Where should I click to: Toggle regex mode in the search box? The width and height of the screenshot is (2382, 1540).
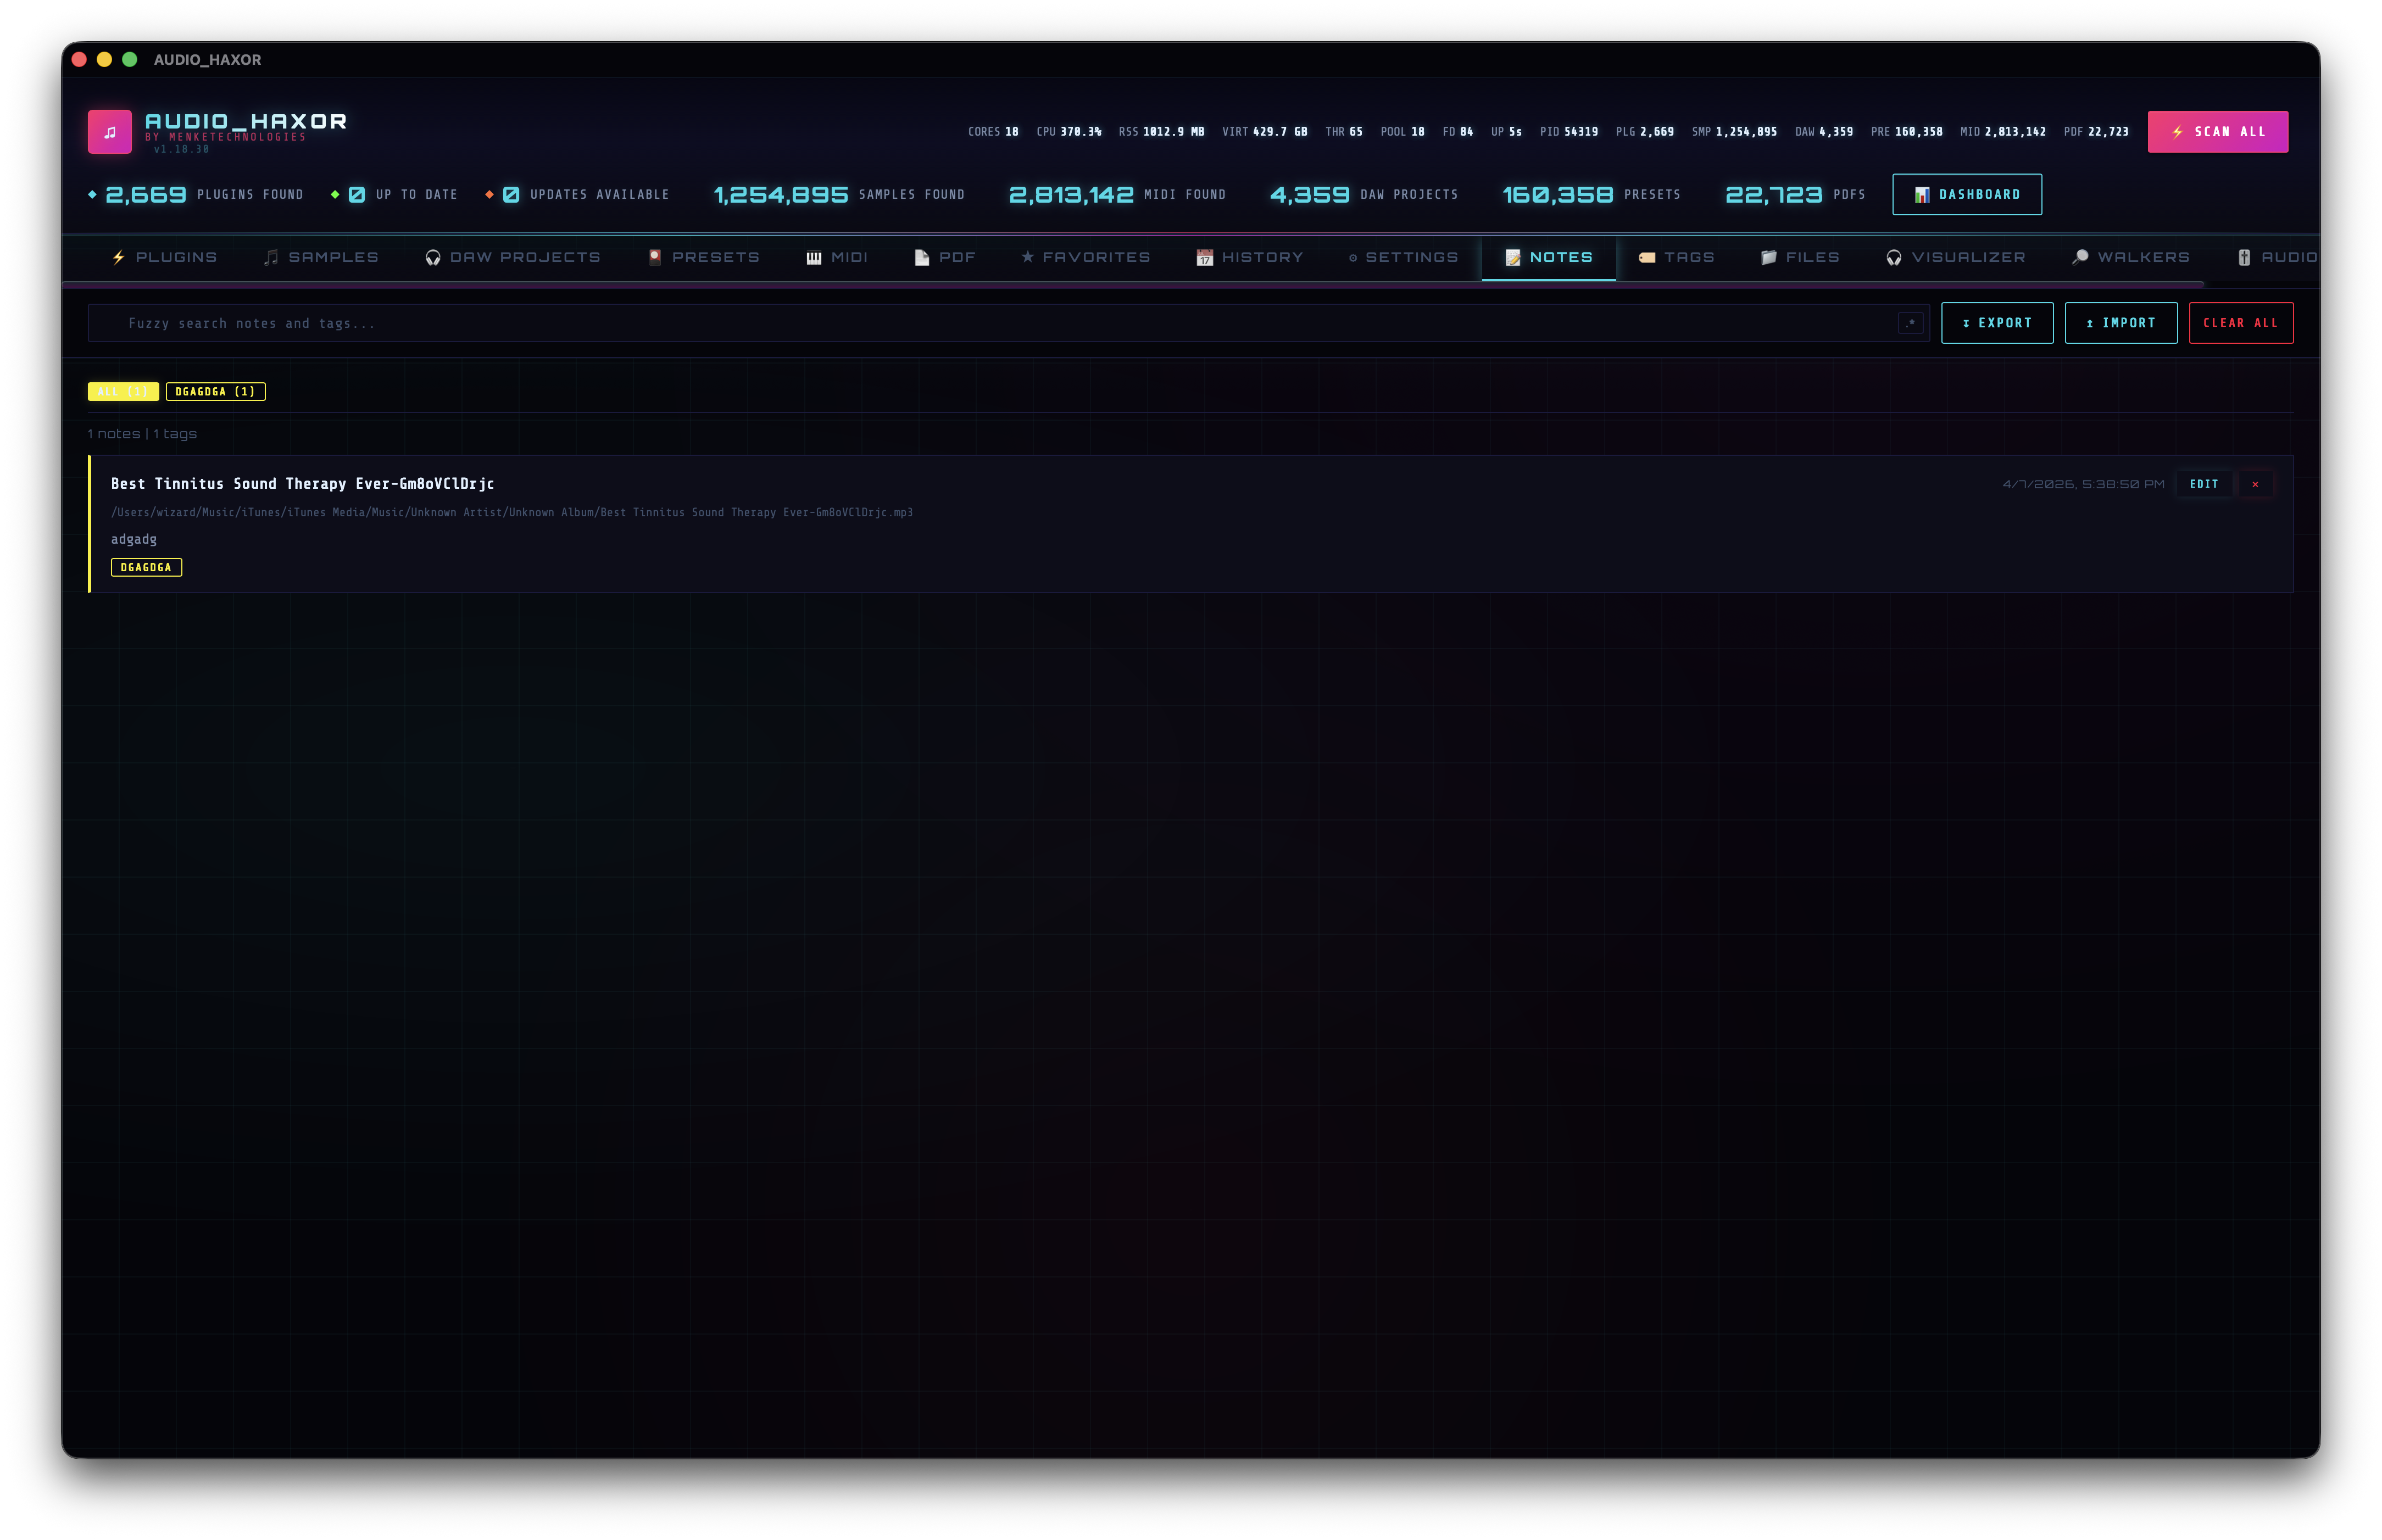1911,323
